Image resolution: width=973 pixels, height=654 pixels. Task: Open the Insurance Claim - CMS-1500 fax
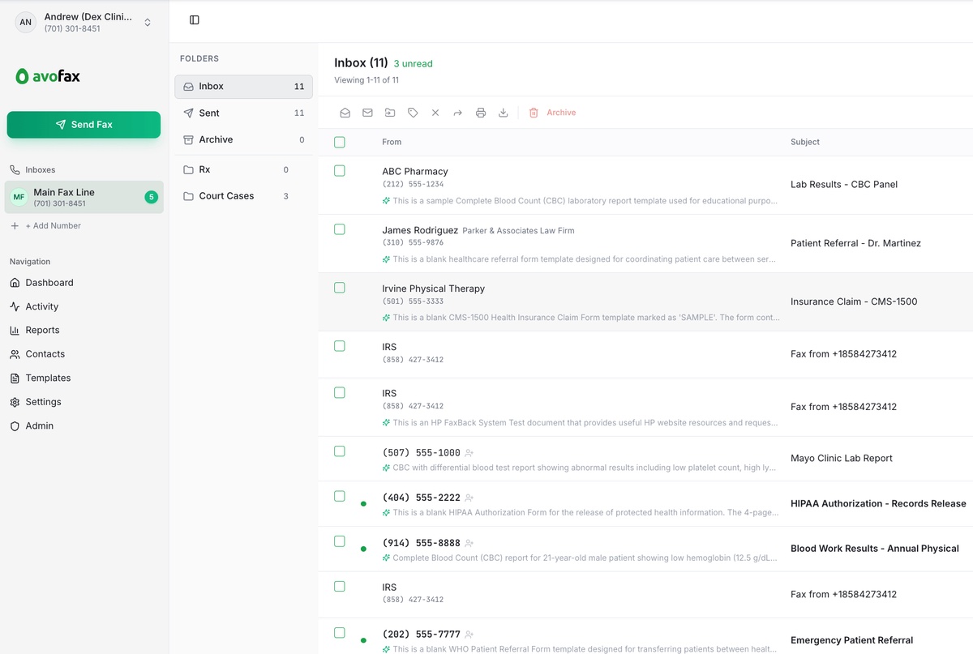point(854,301)
